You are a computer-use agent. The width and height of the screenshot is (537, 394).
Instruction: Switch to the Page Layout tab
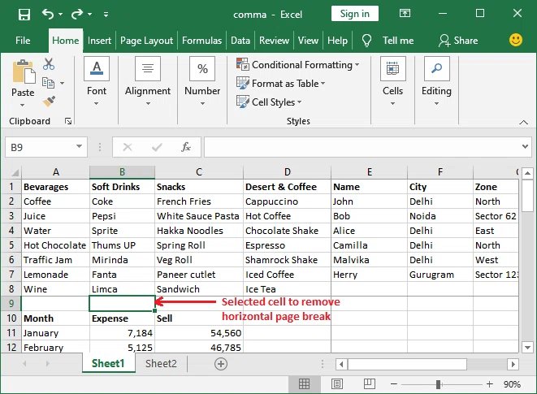coord(146,41)
